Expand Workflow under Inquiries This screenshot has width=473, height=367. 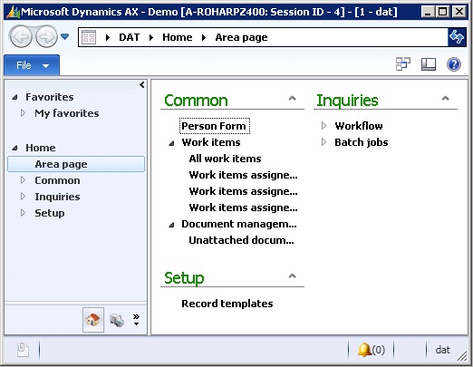[323, 125]
